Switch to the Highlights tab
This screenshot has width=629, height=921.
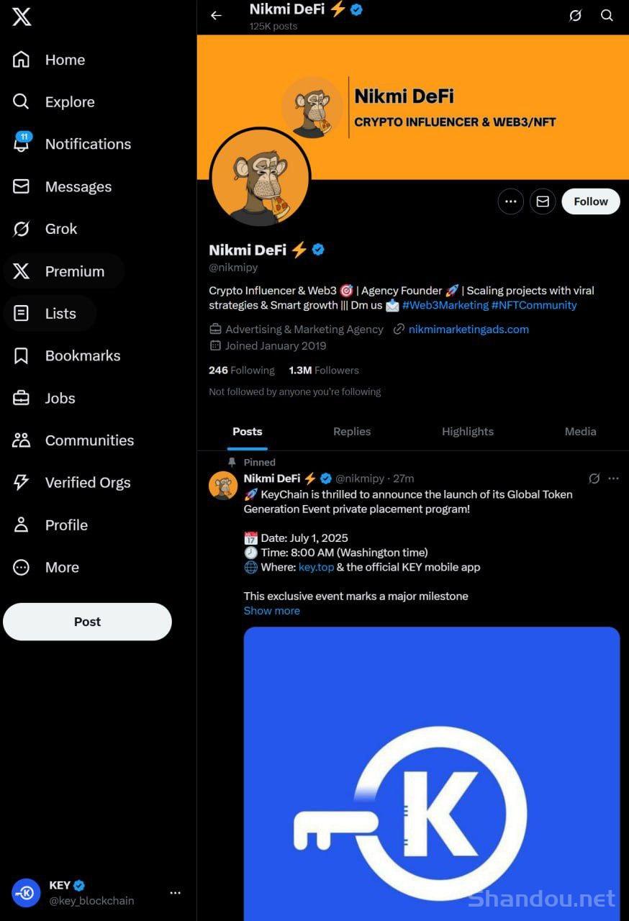tap(468, 432)
